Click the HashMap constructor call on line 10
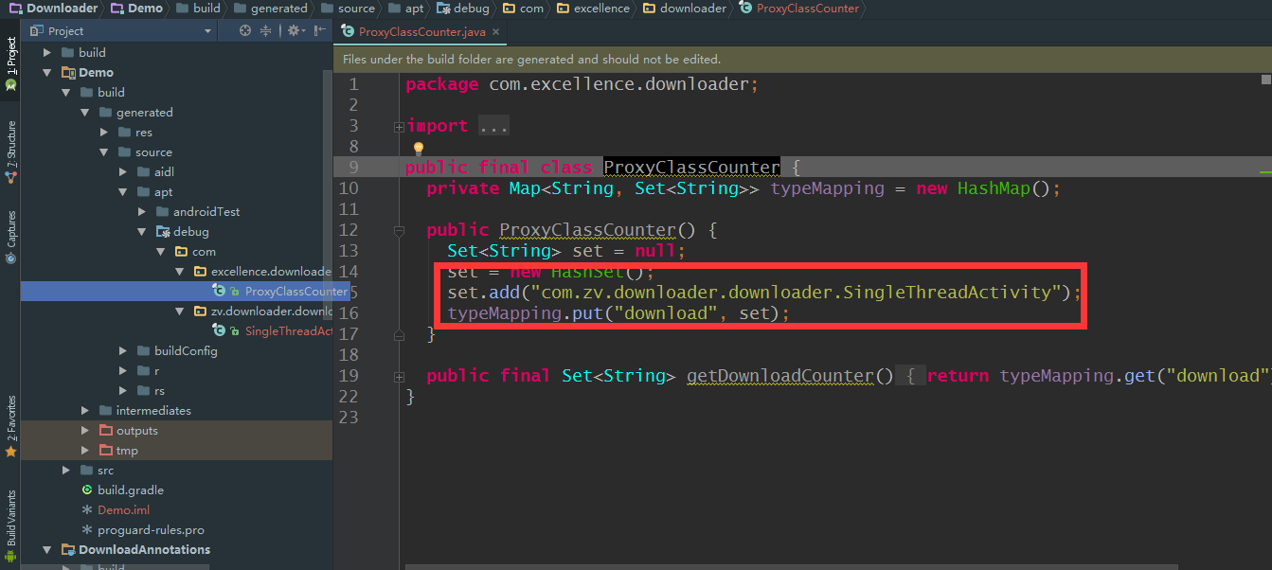1272x570 pixels. pyautogui.click(x=1004, y=188)
